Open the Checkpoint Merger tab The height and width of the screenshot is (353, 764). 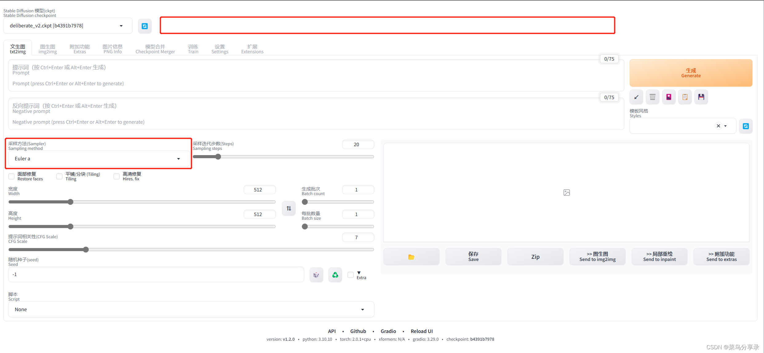click(155, 49)
